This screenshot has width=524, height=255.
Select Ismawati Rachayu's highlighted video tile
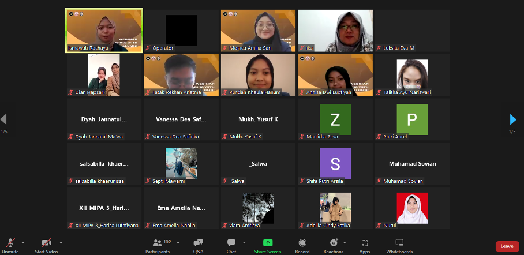click(x=104, y=31)
